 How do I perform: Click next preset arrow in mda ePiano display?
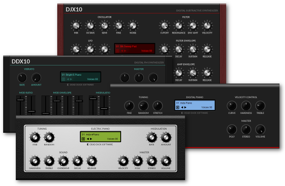pyautogui.click(x=91, y=139)
